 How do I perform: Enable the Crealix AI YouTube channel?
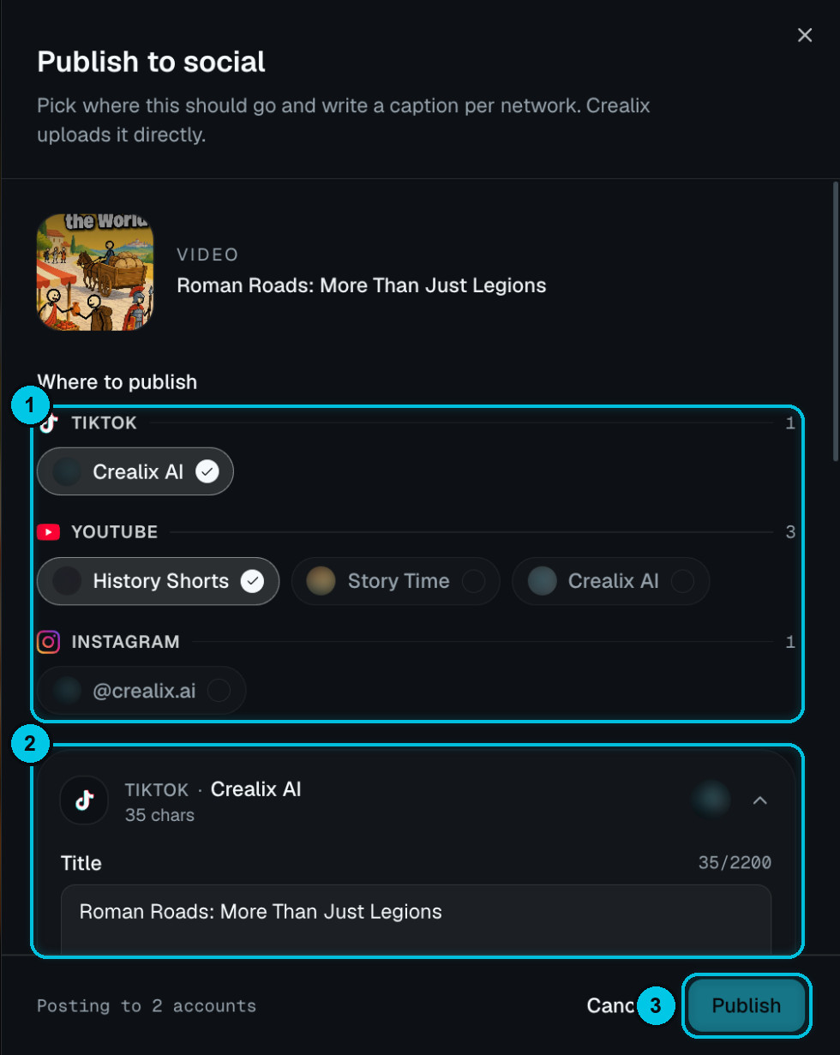(x=611, y=581)
